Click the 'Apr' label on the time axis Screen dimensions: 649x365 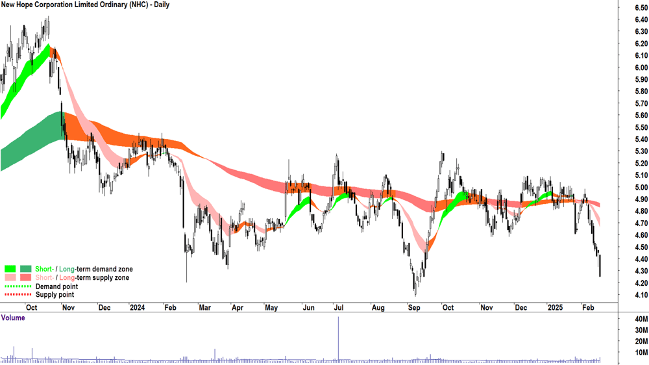(237, 307)
